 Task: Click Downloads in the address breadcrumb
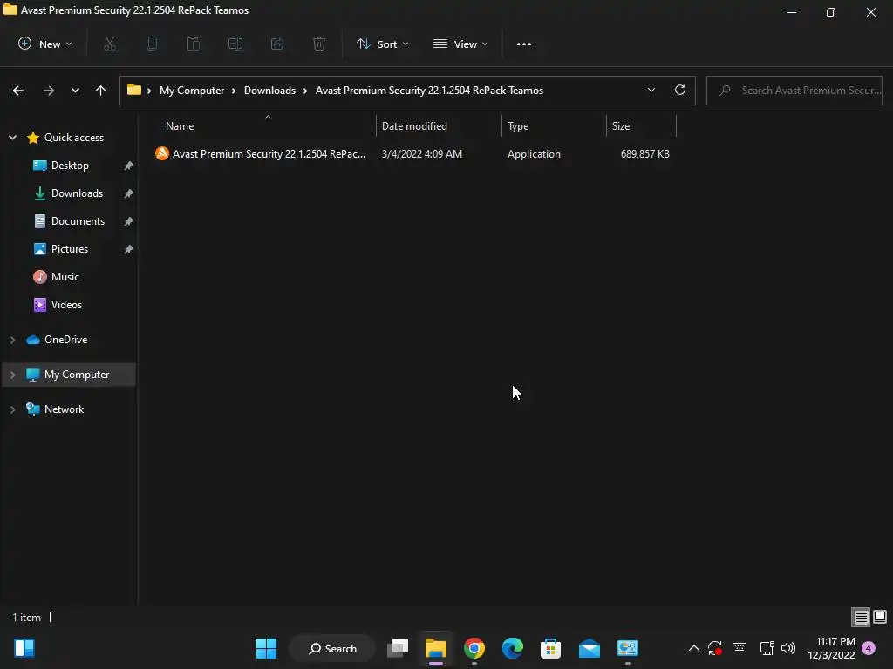pos(270,91)
